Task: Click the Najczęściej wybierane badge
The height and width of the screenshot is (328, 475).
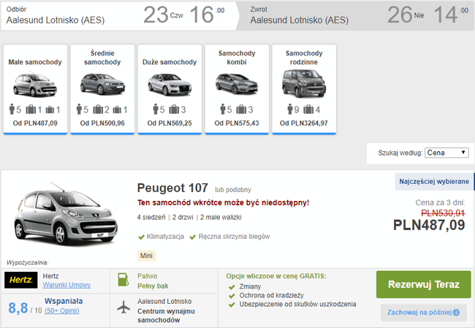Action: pyautogui.click(x=434, y=181)
